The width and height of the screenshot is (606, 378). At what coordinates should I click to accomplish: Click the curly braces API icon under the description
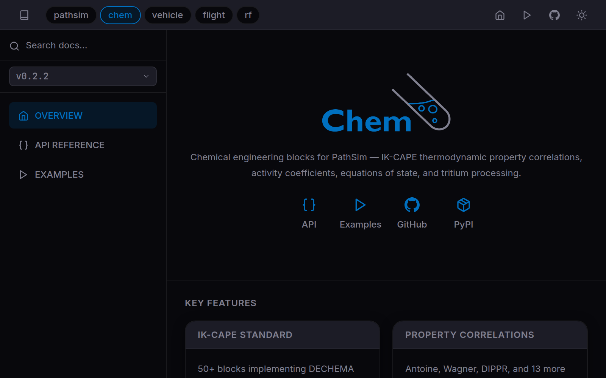click(309, 204)
